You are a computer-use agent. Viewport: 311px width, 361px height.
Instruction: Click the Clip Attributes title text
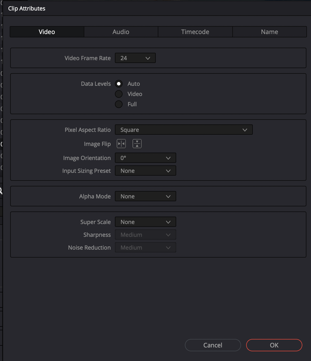pos(27,8)
